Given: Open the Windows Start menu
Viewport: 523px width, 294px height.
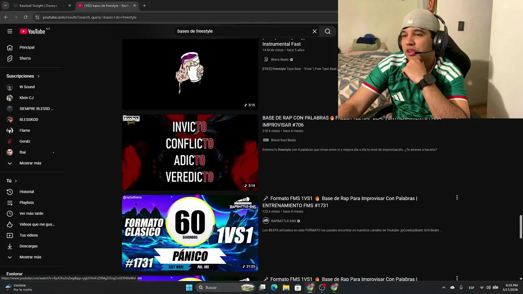Looking at the screenshot, I should pyautogui.click(x=189, y=287).
